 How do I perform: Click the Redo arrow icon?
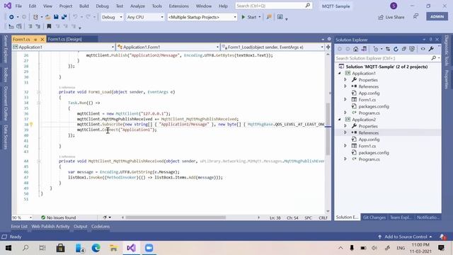88,17
